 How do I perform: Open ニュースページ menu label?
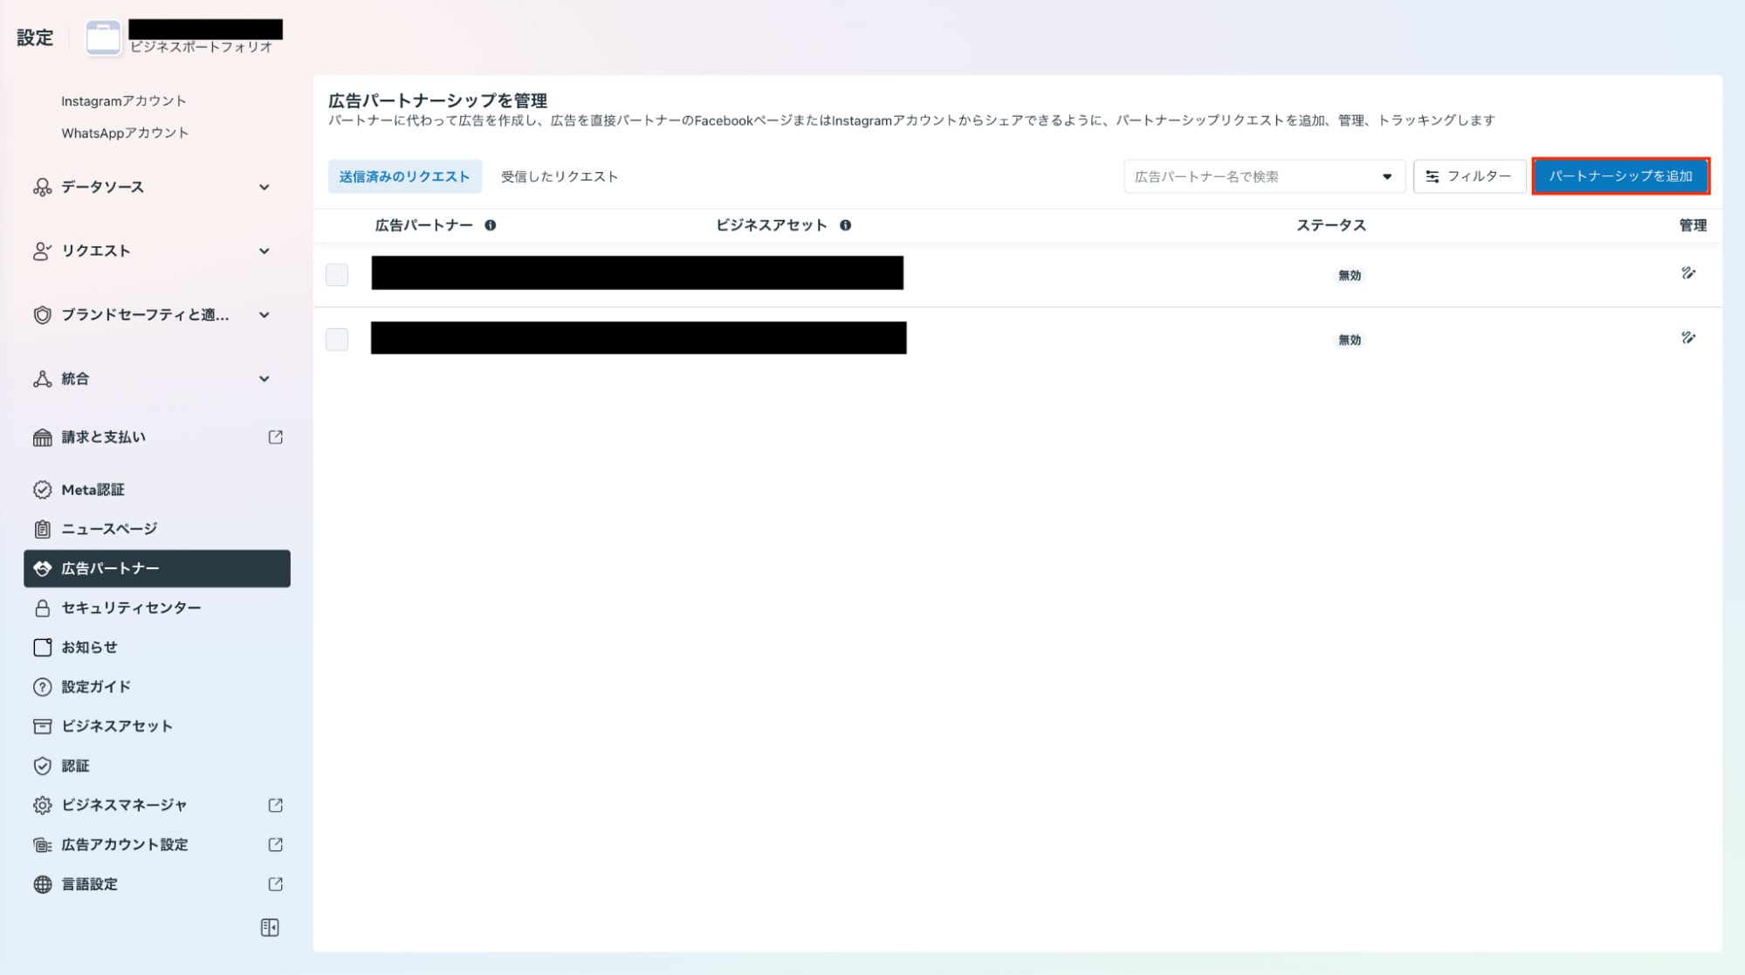[109, 529]
